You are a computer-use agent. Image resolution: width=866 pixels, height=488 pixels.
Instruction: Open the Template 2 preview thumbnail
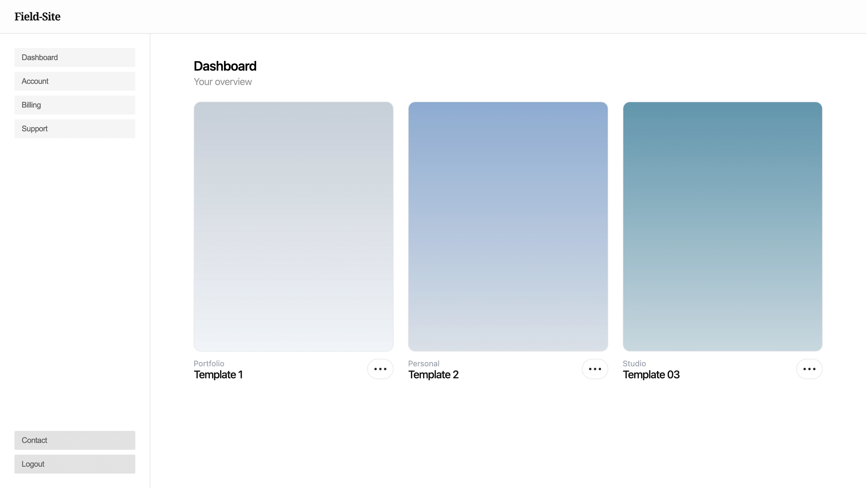click(508, 226)
